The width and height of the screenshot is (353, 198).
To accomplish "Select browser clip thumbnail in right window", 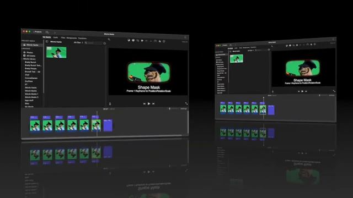I will coord(237,59).
